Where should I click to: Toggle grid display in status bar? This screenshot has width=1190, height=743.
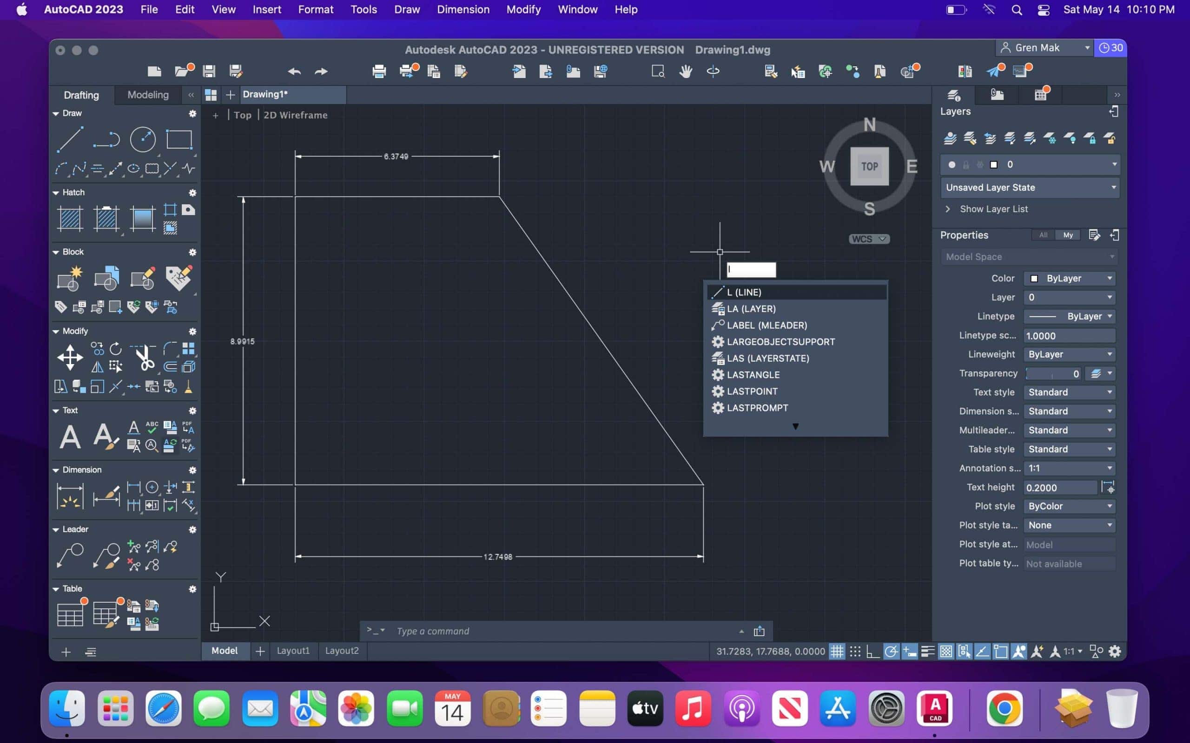click(837, 651)
